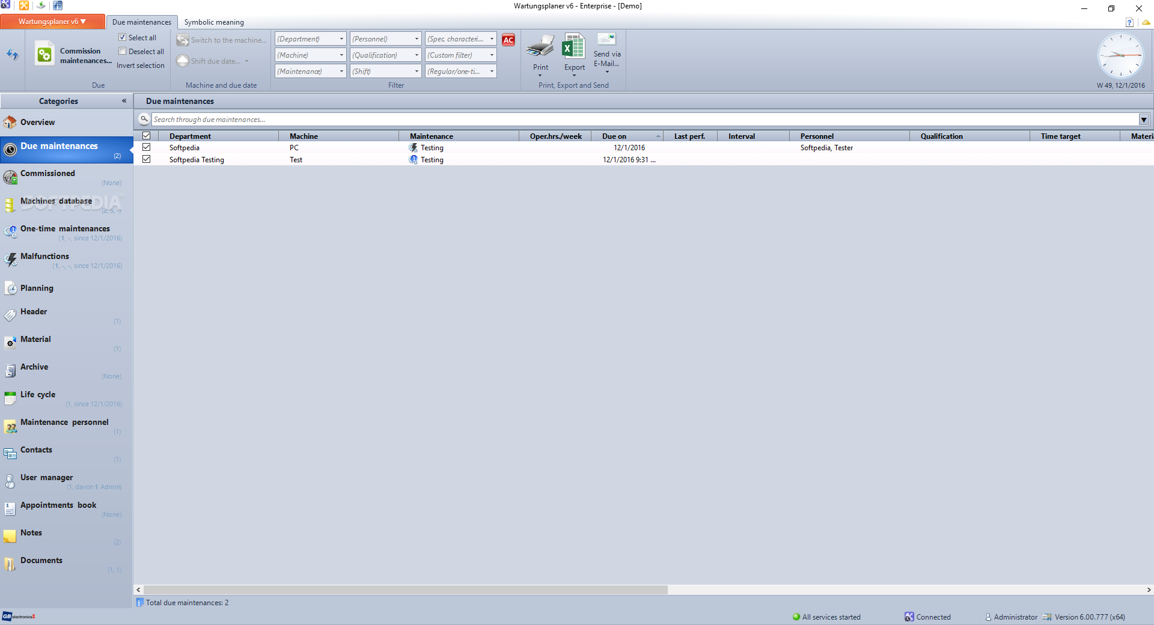Image resolution: width=1154 pixels, height=625 pixels.
Task: Click the Commission maintenances icon
Action: (44, 55)
